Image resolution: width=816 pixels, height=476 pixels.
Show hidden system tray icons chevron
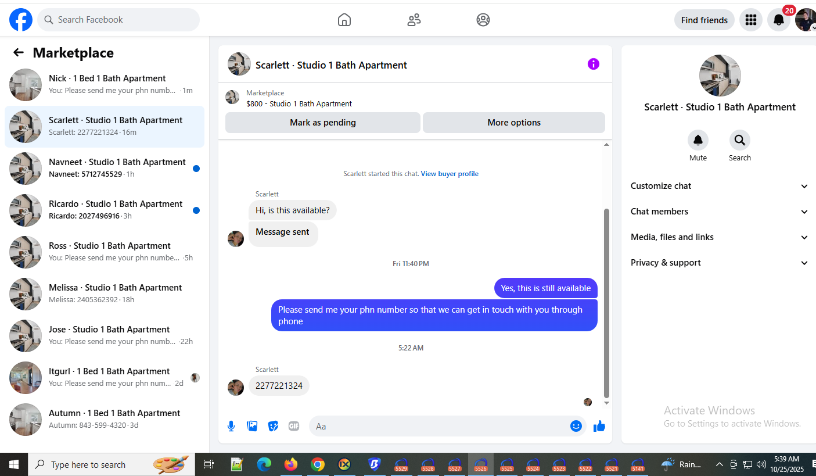(719, 464)
